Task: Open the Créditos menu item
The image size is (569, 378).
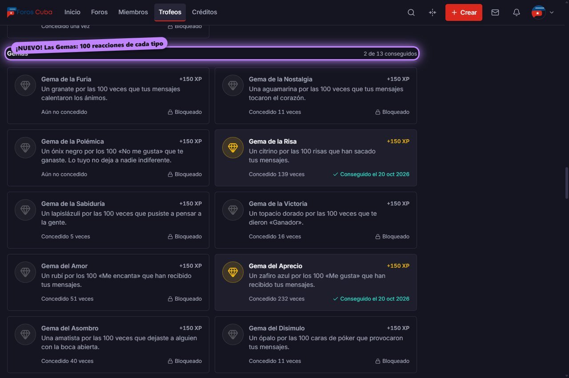Action: pyautogui.click(x=204, y=12)
